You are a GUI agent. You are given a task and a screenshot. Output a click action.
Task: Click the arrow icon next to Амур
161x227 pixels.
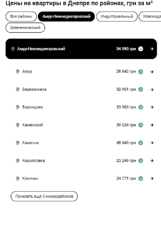point(152,72)
